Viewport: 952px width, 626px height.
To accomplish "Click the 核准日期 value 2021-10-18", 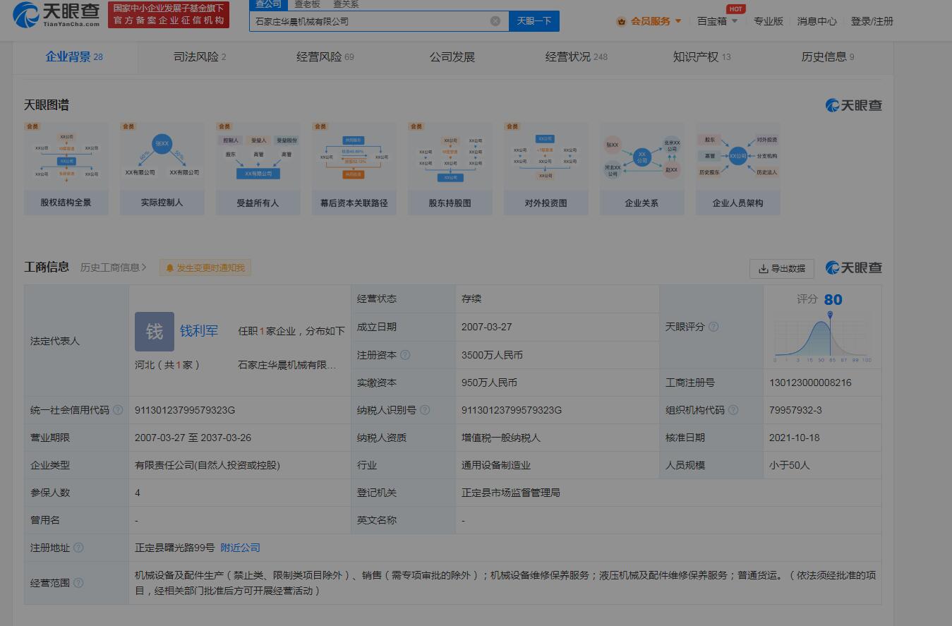I will click(795, 438).
